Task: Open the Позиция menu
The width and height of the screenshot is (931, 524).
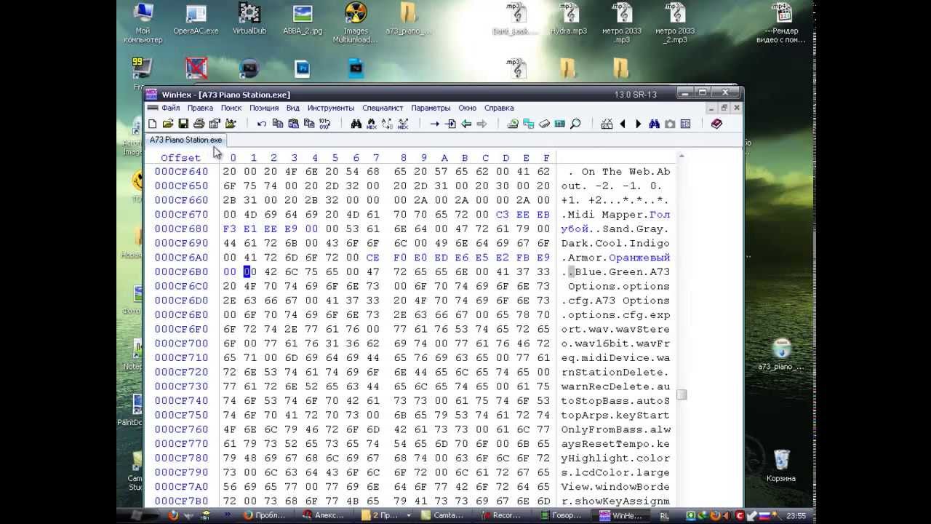Action: pos(264,108)
